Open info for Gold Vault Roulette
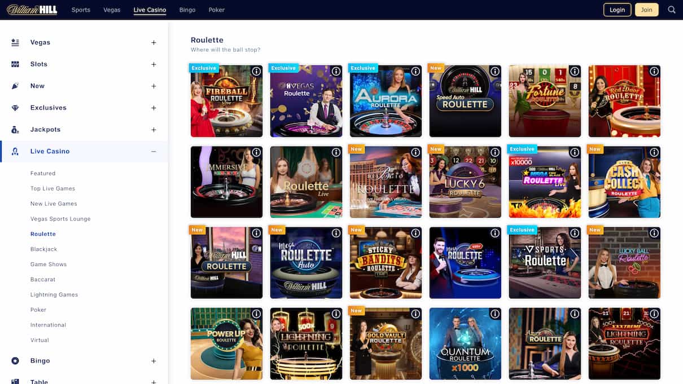683x384 pixels. click(415, 314)
